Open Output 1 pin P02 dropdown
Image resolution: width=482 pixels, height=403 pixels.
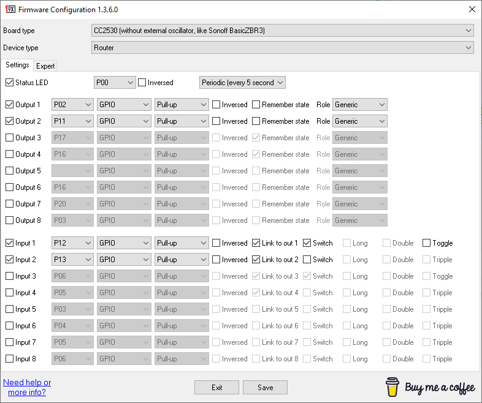point(72,105)
